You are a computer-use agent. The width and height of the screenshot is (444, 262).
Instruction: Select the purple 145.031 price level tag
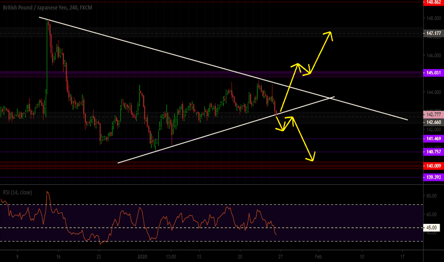(x=434, y=73)
